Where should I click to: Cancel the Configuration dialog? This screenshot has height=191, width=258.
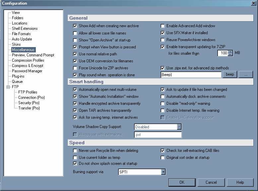(211, 182)
